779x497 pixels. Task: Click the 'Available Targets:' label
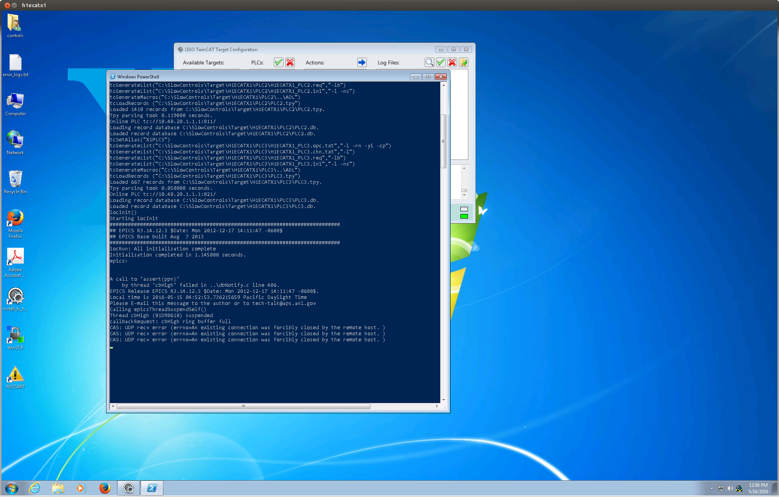pyautogui.click(x=203, y=63)
